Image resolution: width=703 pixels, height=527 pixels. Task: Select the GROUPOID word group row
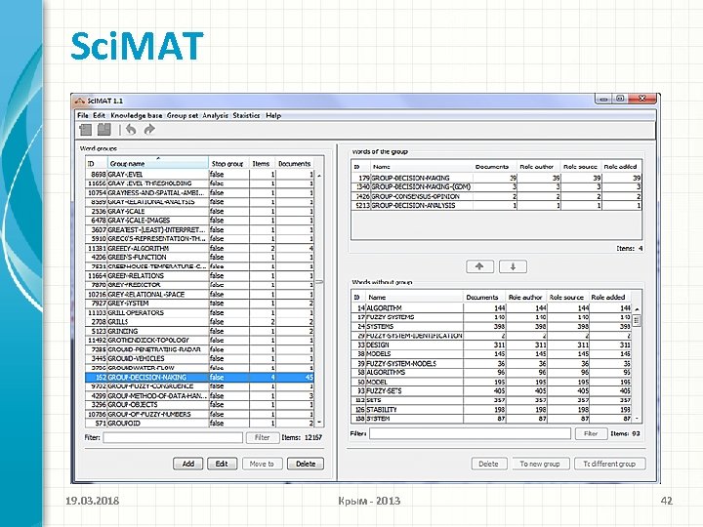pyautogui.click(x=199, y=423)
